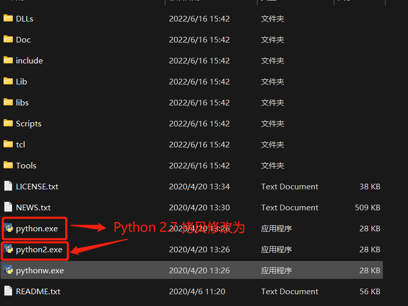Image resolution: width=408 pixels, height=306 pixels.
Task: Select the file name include
Action: pyautogui.click(x=29, y=60)
